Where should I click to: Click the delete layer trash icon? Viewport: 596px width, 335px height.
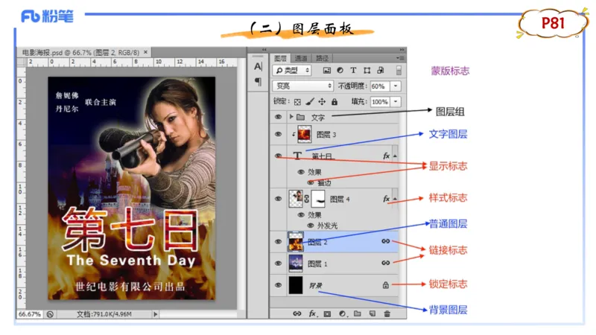tap(387, 314)
